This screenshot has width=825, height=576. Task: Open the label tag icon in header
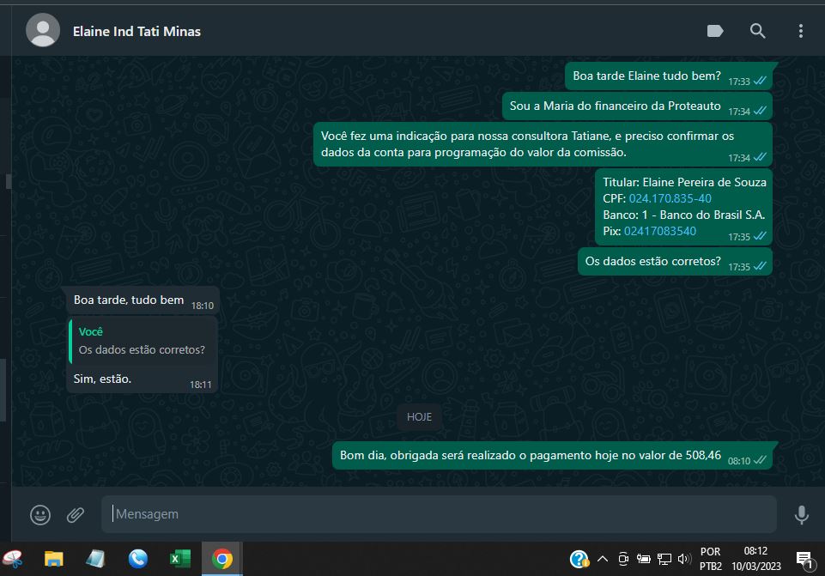[715, 31]
